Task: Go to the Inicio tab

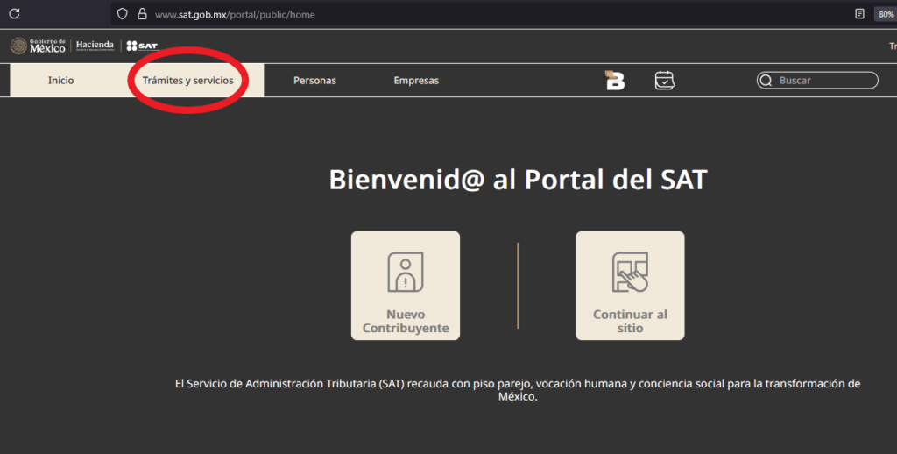Action: pyautogui.click(x=61, y=81)
